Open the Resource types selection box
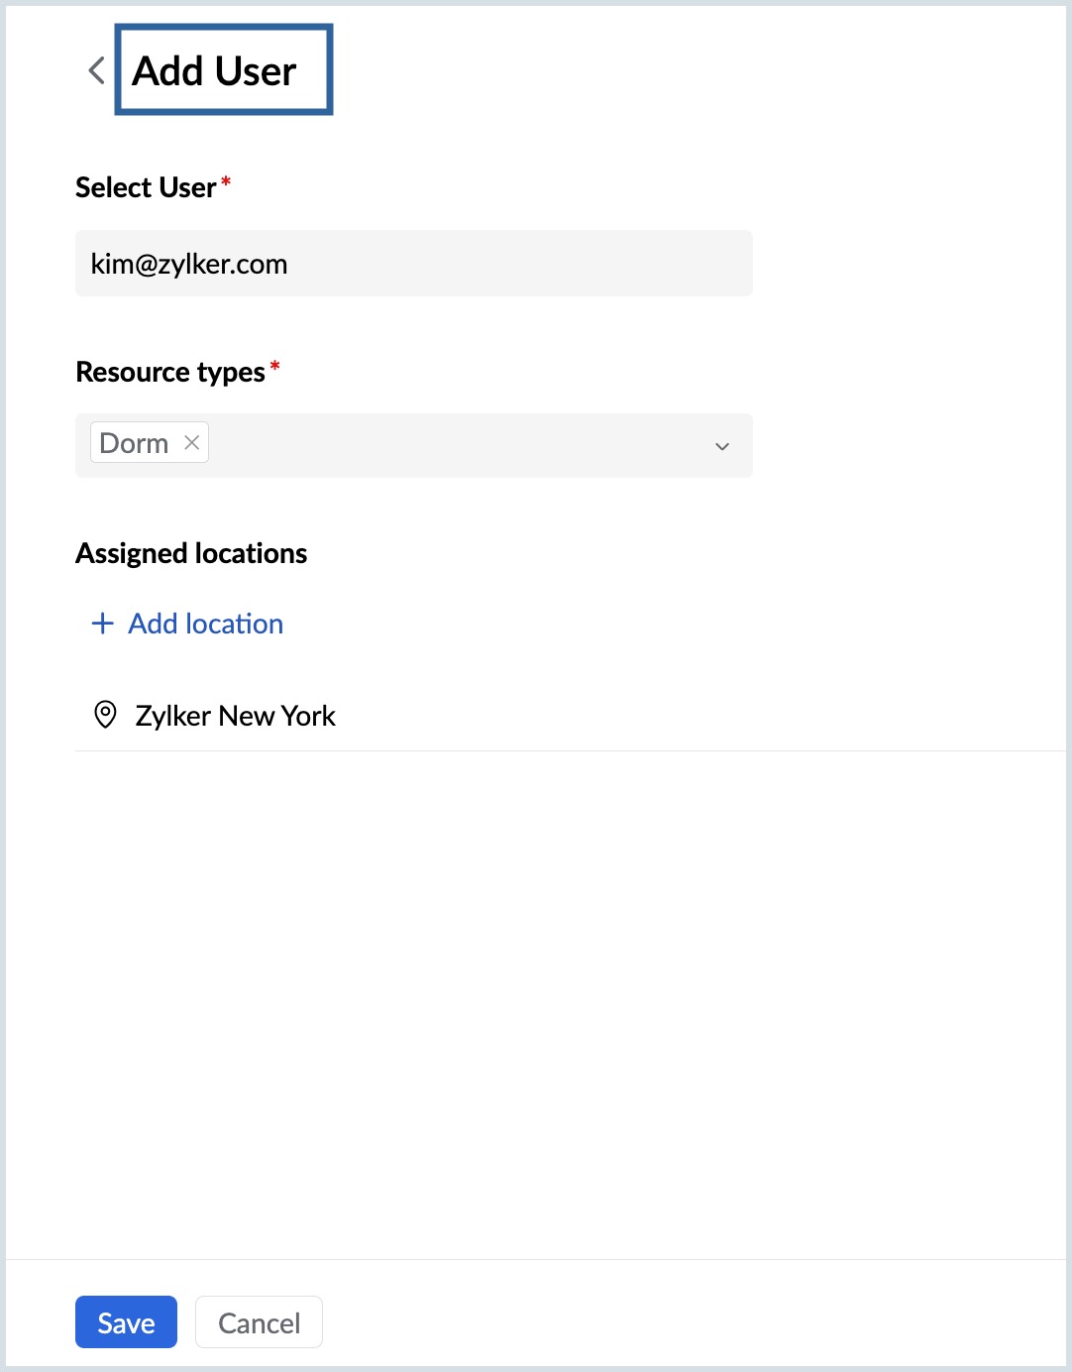Viewport: 1072px width, 1372px height. pyautogui.click(x=414, y=445)
